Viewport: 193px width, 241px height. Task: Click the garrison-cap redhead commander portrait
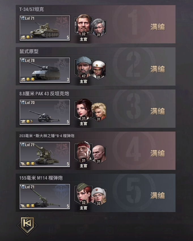click(x=83, y=194)
